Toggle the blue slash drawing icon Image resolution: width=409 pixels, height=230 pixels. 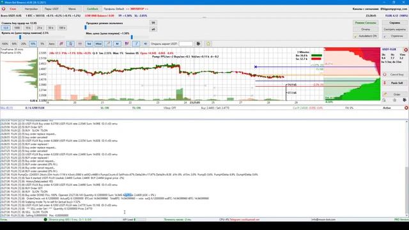(x=136, y=44)
